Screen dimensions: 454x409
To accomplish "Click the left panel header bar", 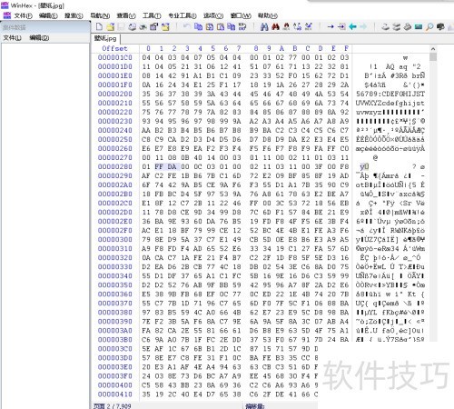I will pyautogui.click(x=45, y=27).
